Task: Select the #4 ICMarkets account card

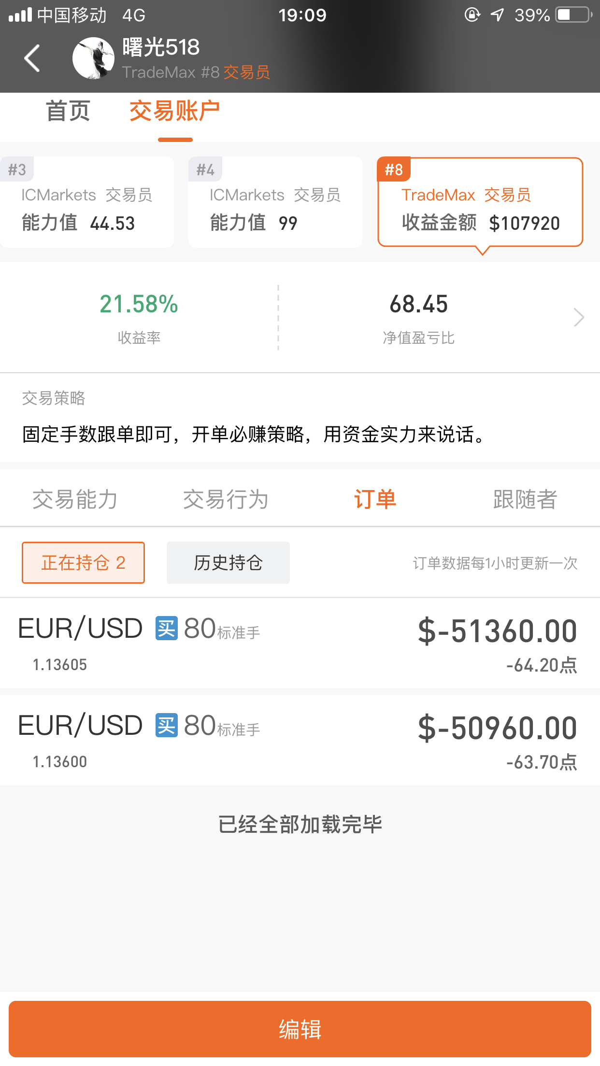Action: [x=275, y=202]
